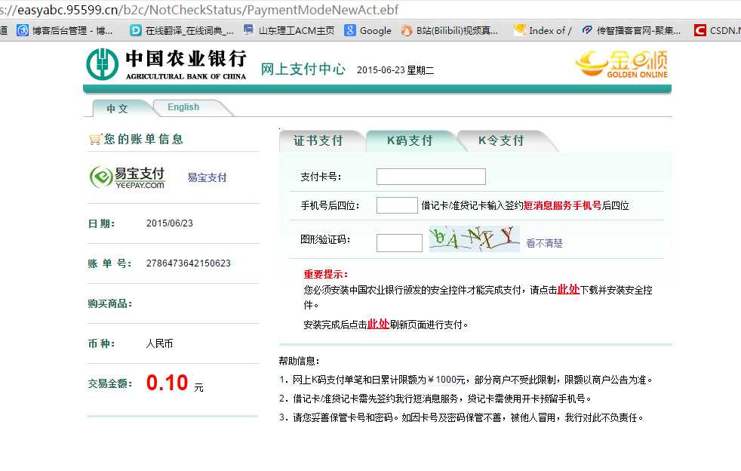Viewport: 741px width, 471px height.
Task: Select the K码支付 tab
Action: click(x=410, y=140)
